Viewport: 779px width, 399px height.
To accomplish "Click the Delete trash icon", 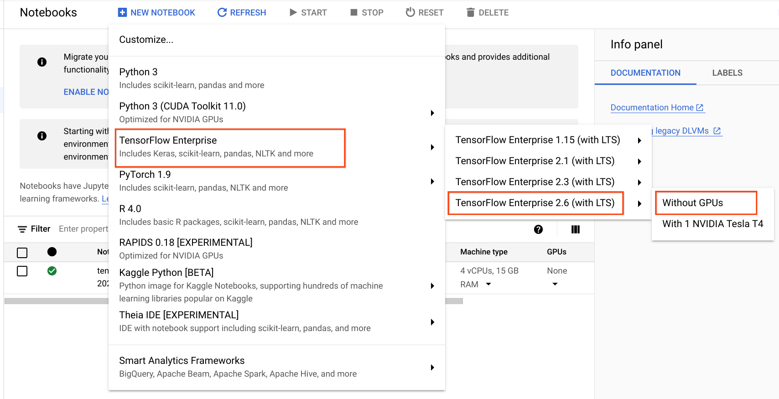I will click(471, 12).
